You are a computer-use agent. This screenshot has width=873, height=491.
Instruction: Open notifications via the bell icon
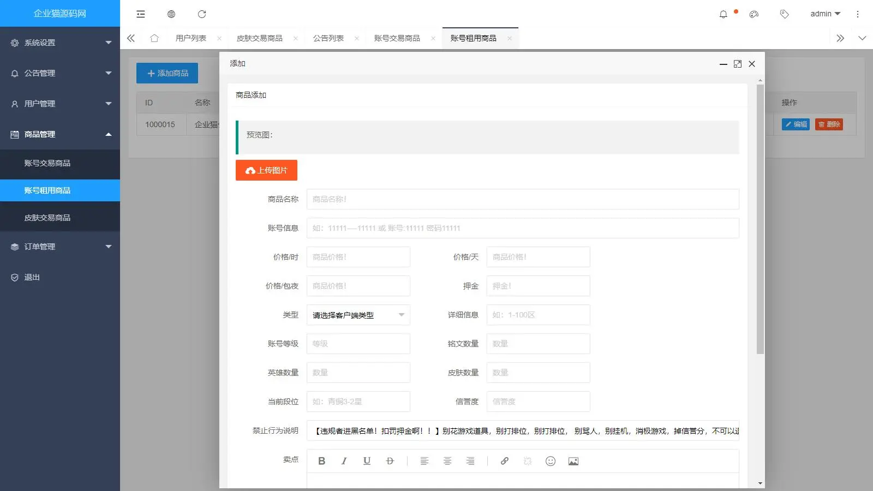723,14
